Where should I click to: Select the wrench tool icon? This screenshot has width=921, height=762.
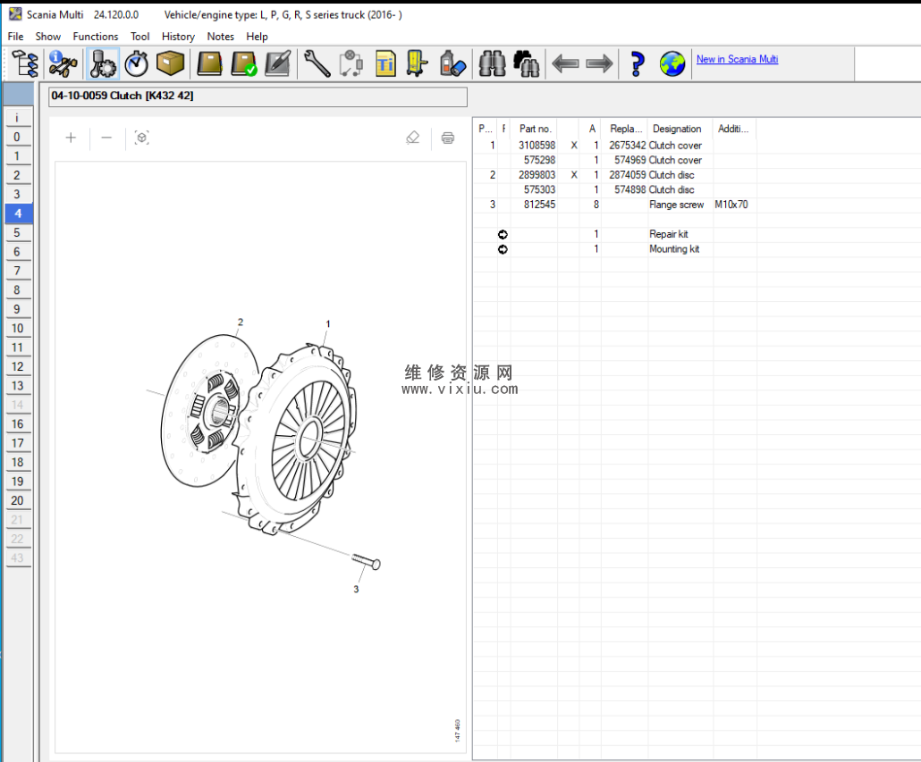point(317,63)
